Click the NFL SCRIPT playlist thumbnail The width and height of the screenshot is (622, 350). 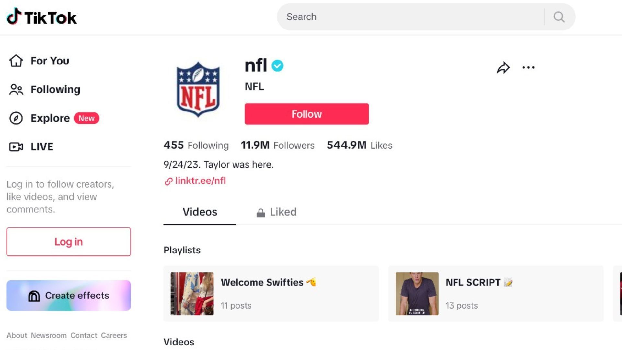[417, 294]
